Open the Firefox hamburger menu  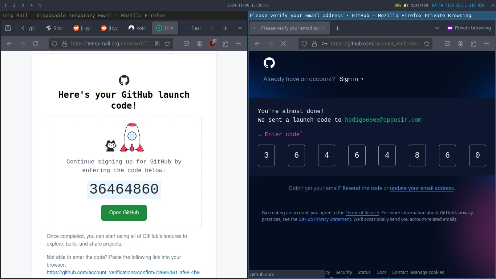coord(239,43)
